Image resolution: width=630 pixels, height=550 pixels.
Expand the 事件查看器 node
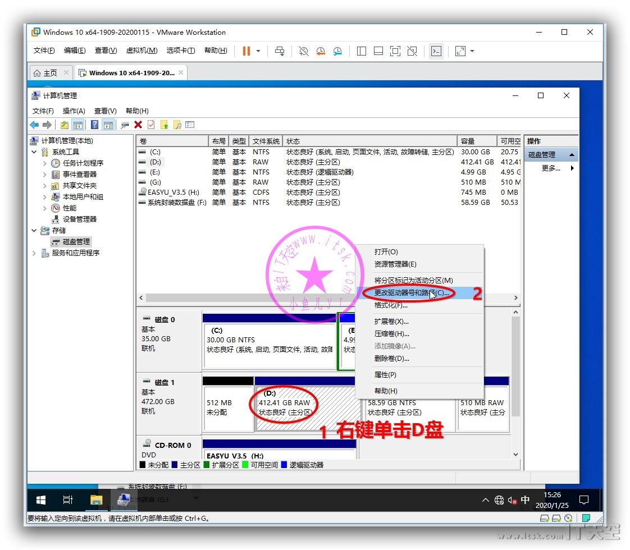44,175
